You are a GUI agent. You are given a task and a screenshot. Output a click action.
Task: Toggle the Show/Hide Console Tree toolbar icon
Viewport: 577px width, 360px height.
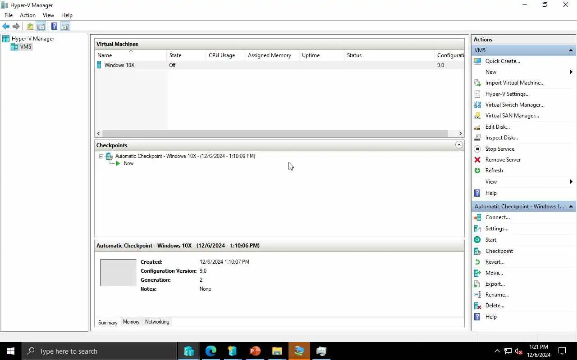pyautogui.click(x=41, y=26)
